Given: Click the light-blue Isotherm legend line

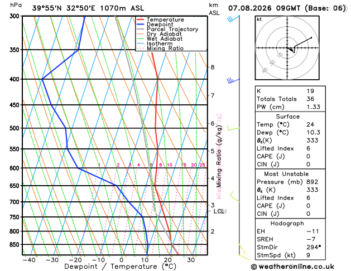Looking at the screenshot, I should click(141, 43).
